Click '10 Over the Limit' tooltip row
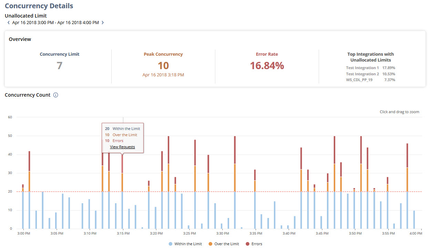 (x=121, y=135)
